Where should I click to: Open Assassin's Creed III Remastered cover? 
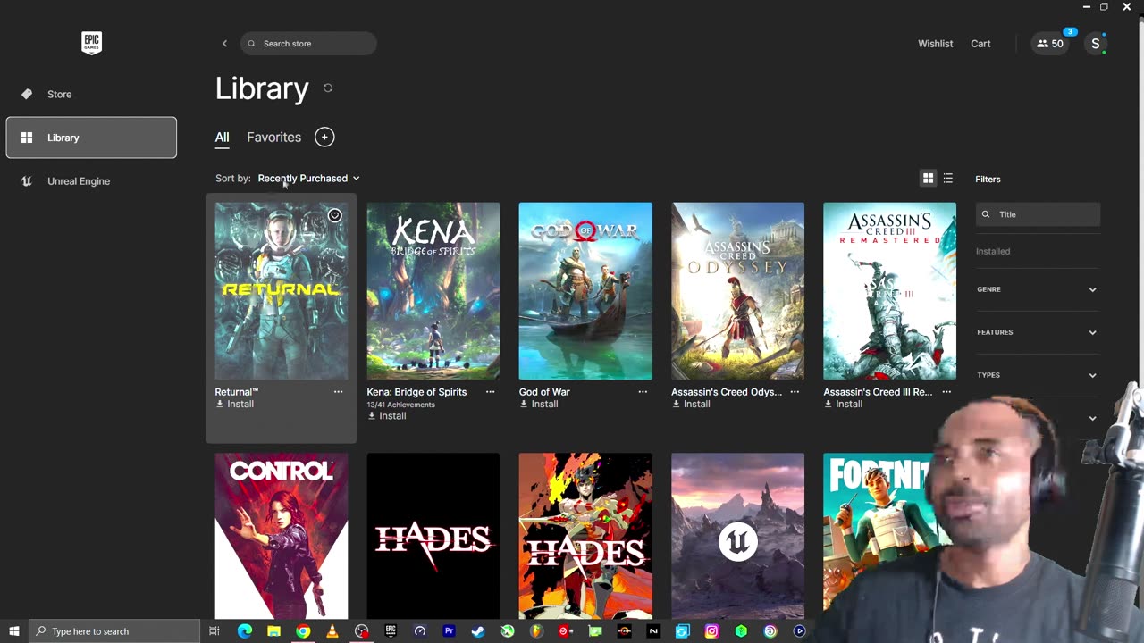889,291
